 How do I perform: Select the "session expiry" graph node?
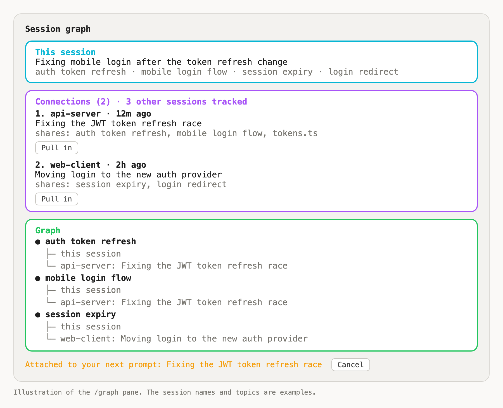click(x=80, y=314)
